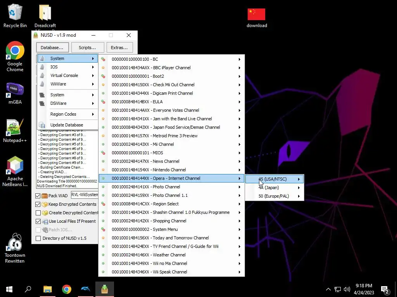The height and width of the screenshot is (297, 397).
Task: Open Apache NetBeans desktop shortcut
Action: point(15,171)
